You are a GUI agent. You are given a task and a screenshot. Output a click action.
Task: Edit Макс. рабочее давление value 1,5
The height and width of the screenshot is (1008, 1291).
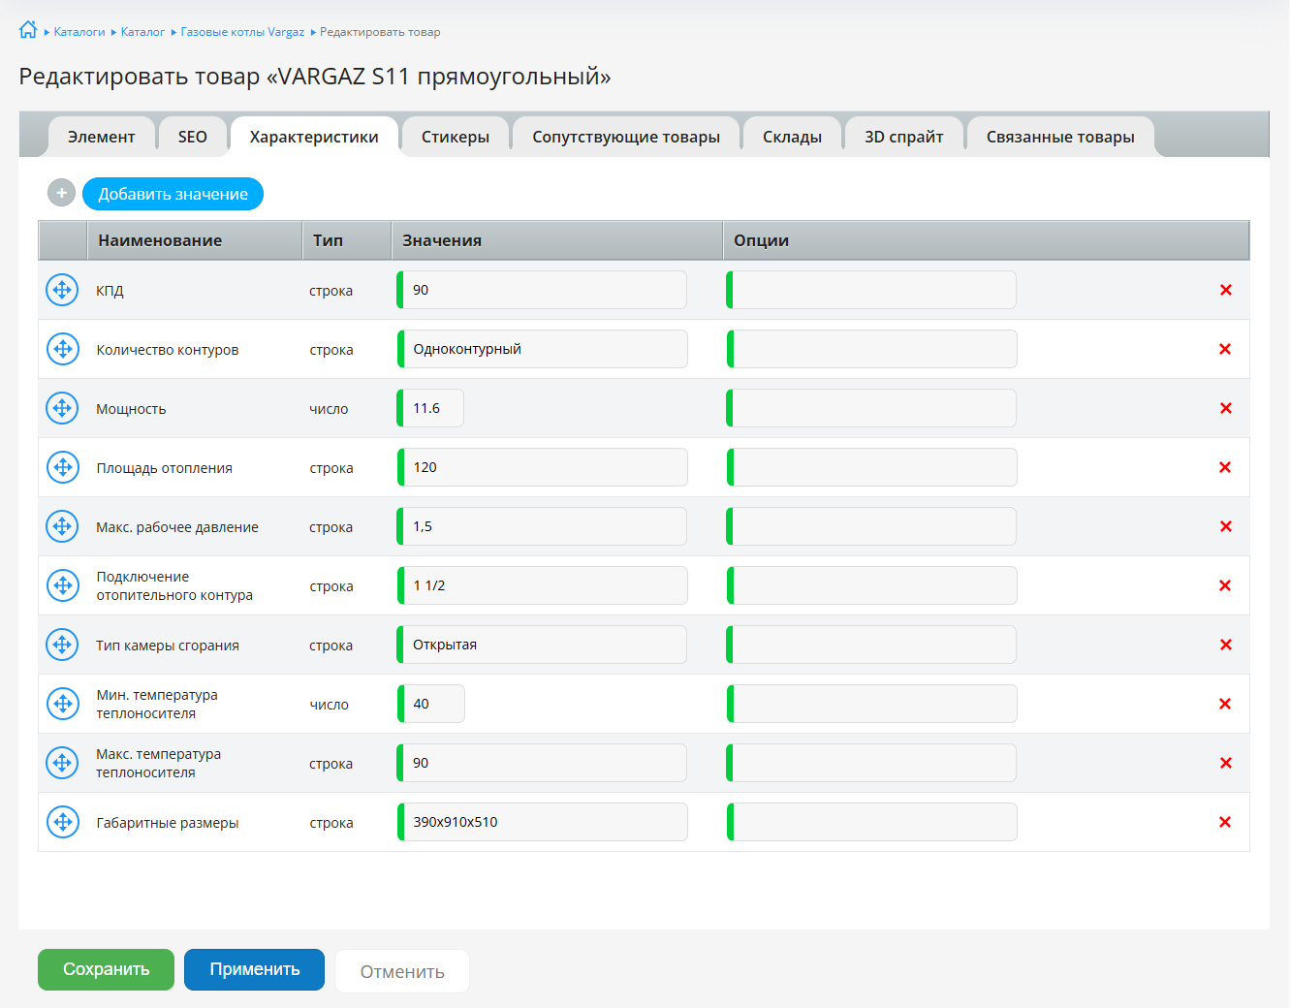[542, 526]
